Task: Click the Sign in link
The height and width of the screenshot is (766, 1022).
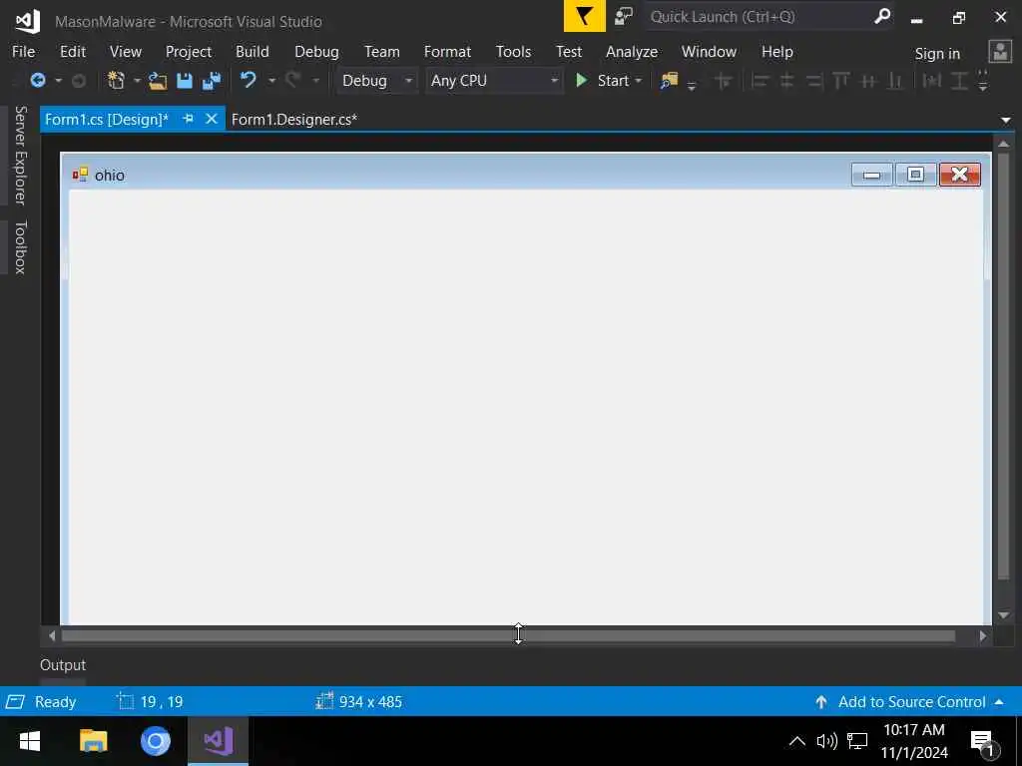Action: point(937,54)
